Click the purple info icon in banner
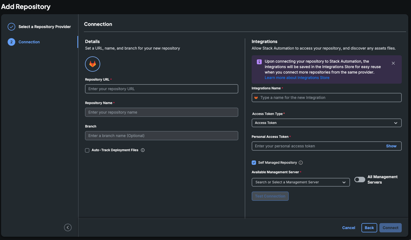Image resolution: width=411 pixels, height=240 pixels. pos(259,62)
